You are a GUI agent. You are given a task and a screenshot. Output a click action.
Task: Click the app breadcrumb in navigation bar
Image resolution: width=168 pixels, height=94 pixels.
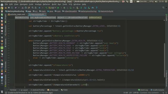28,11
